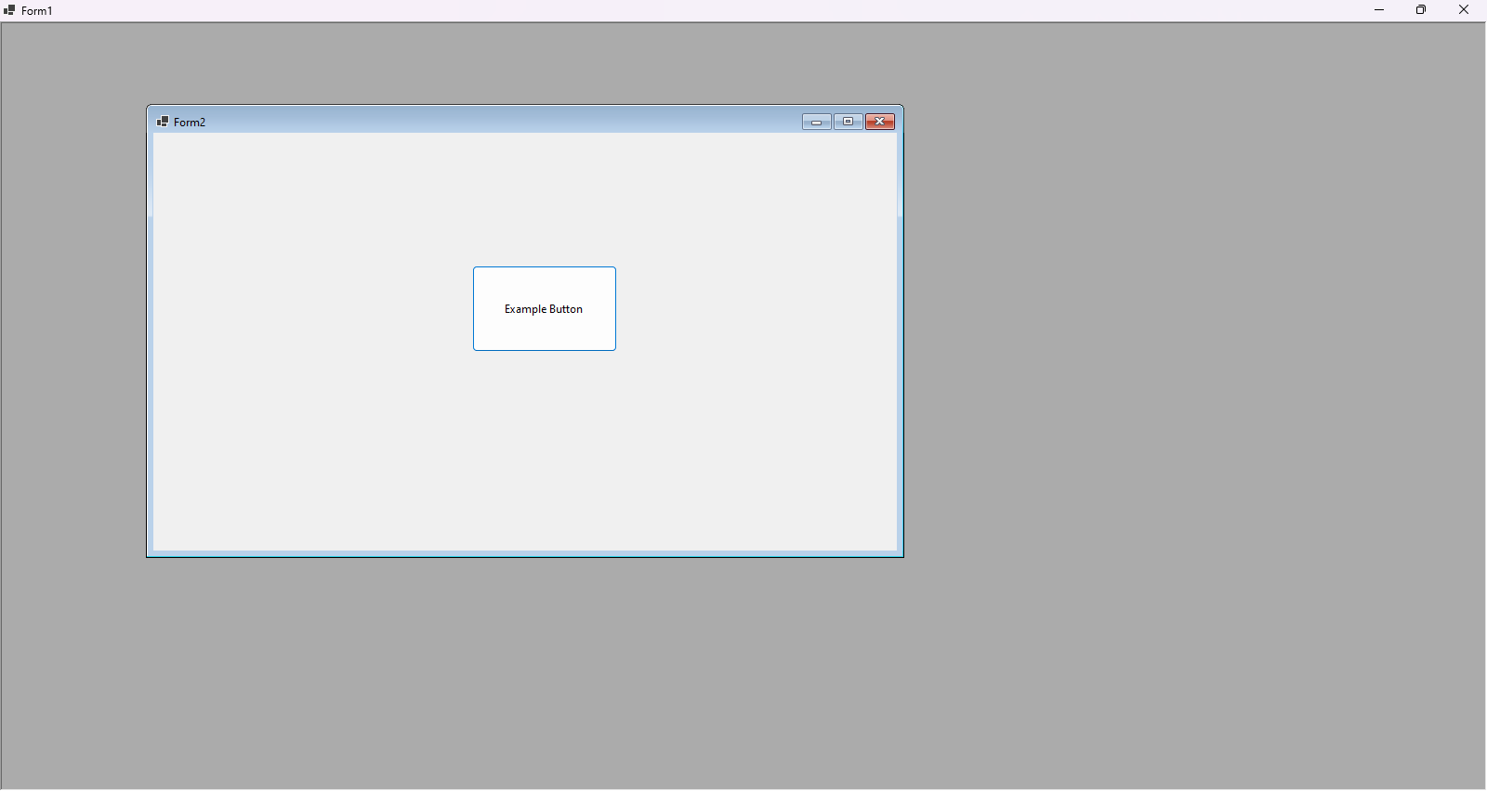Maximize the Form2 child window

coord(849,122)
